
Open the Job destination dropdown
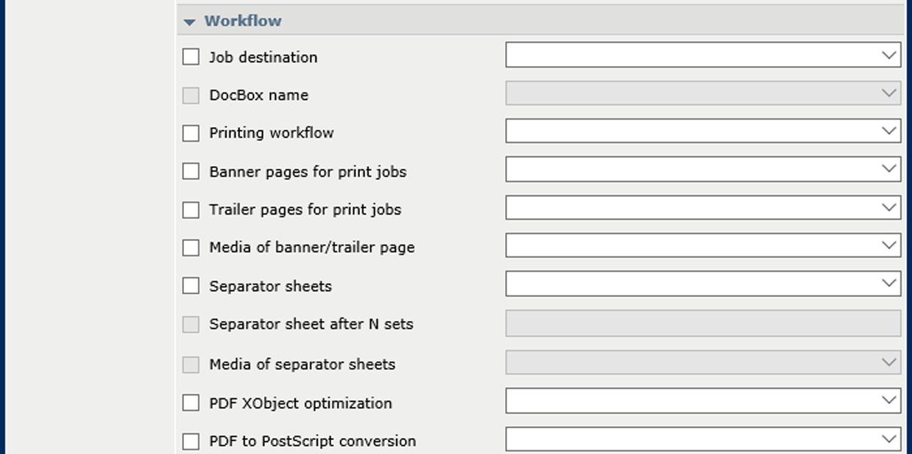click(702, 55)
